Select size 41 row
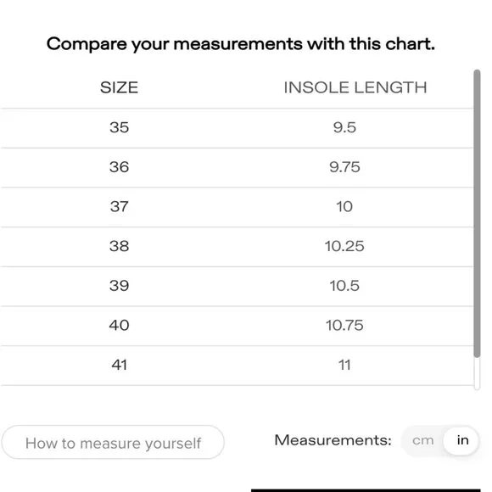 point(237,366)
